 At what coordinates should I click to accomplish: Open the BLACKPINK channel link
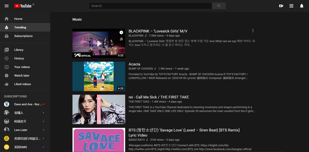(x=136, y=36)
